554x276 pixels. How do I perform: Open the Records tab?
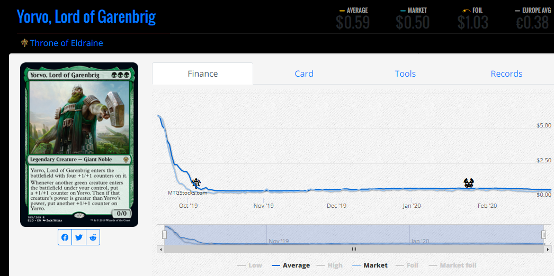506,73
